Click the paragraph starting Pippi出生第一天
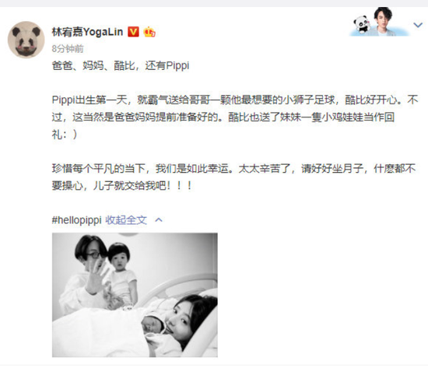The height and width of the screenshot is (368, 428). (x=235, y=117)
